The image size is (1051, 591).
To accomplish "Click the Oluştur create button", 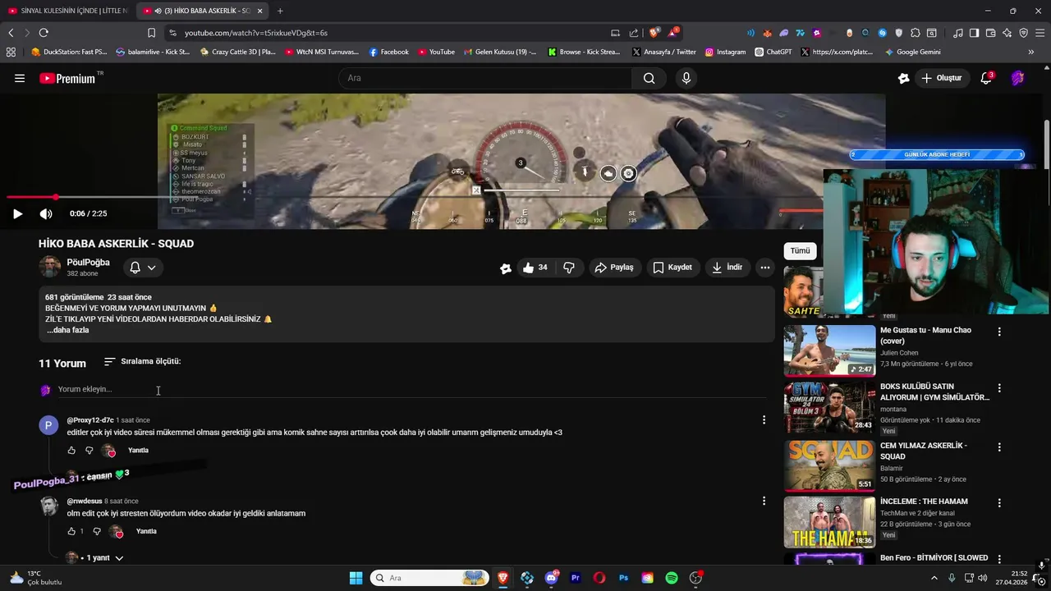I will (x=941, y=78).
